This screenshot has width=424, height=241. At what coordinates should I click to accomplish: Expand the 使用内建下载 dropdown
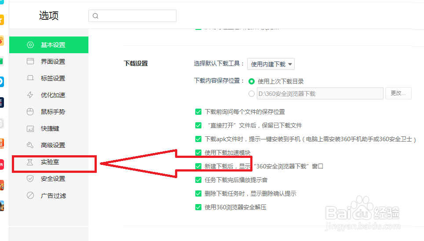[271, 64]
